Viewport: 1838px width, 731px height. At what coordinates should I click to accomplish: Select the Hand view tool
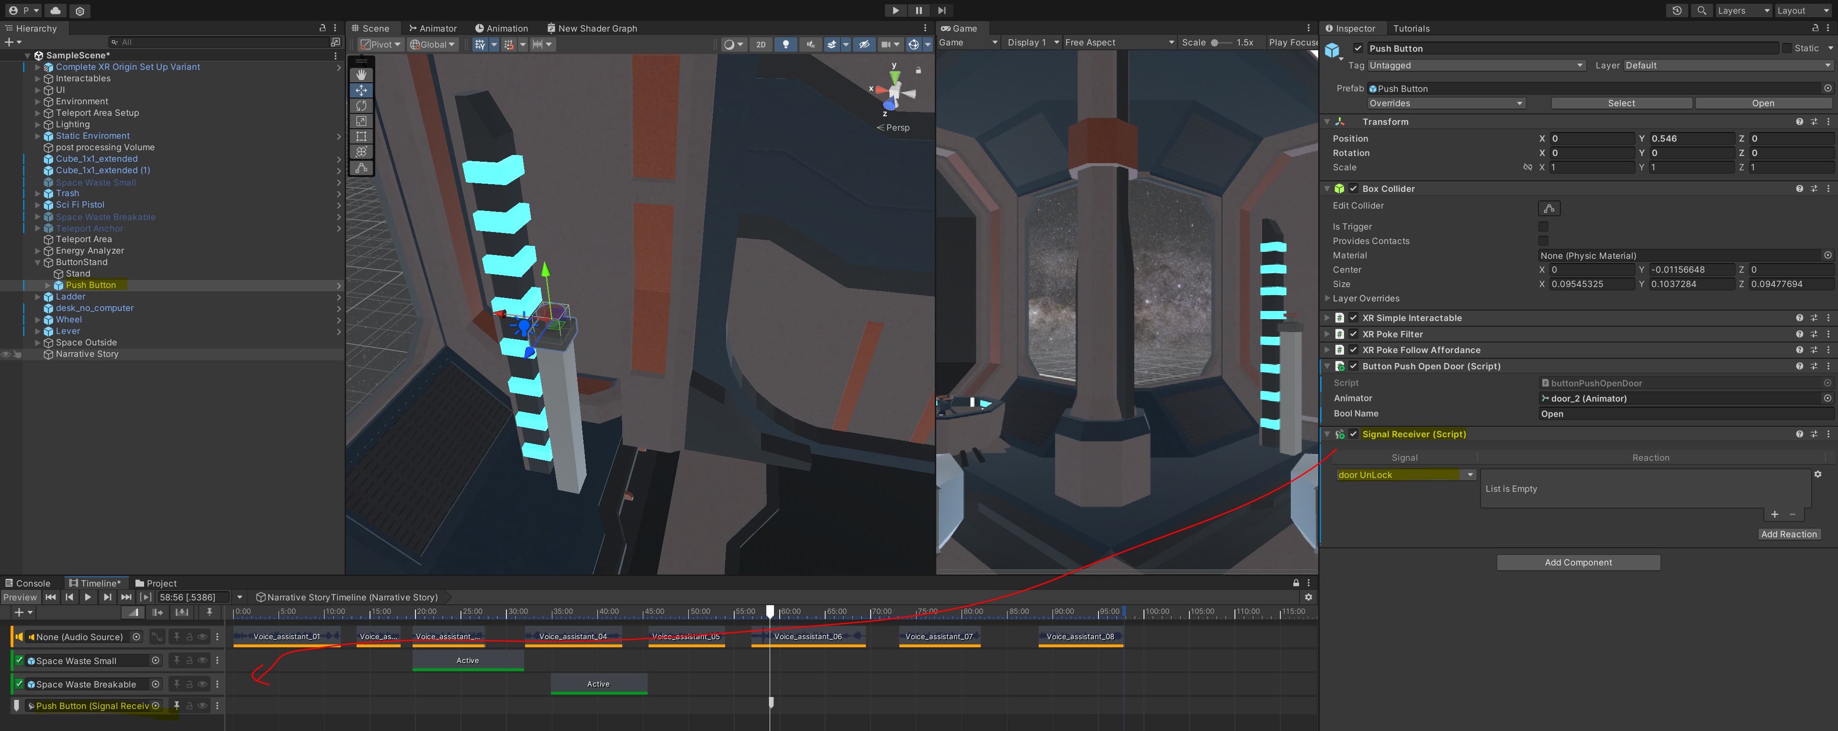pos(361,75)
